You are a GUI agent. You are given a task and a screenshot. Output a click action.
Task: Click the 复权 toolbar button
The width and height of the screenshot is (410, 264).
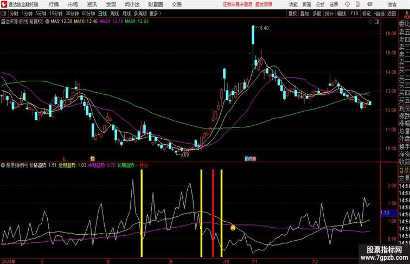(x=292, y=14)
